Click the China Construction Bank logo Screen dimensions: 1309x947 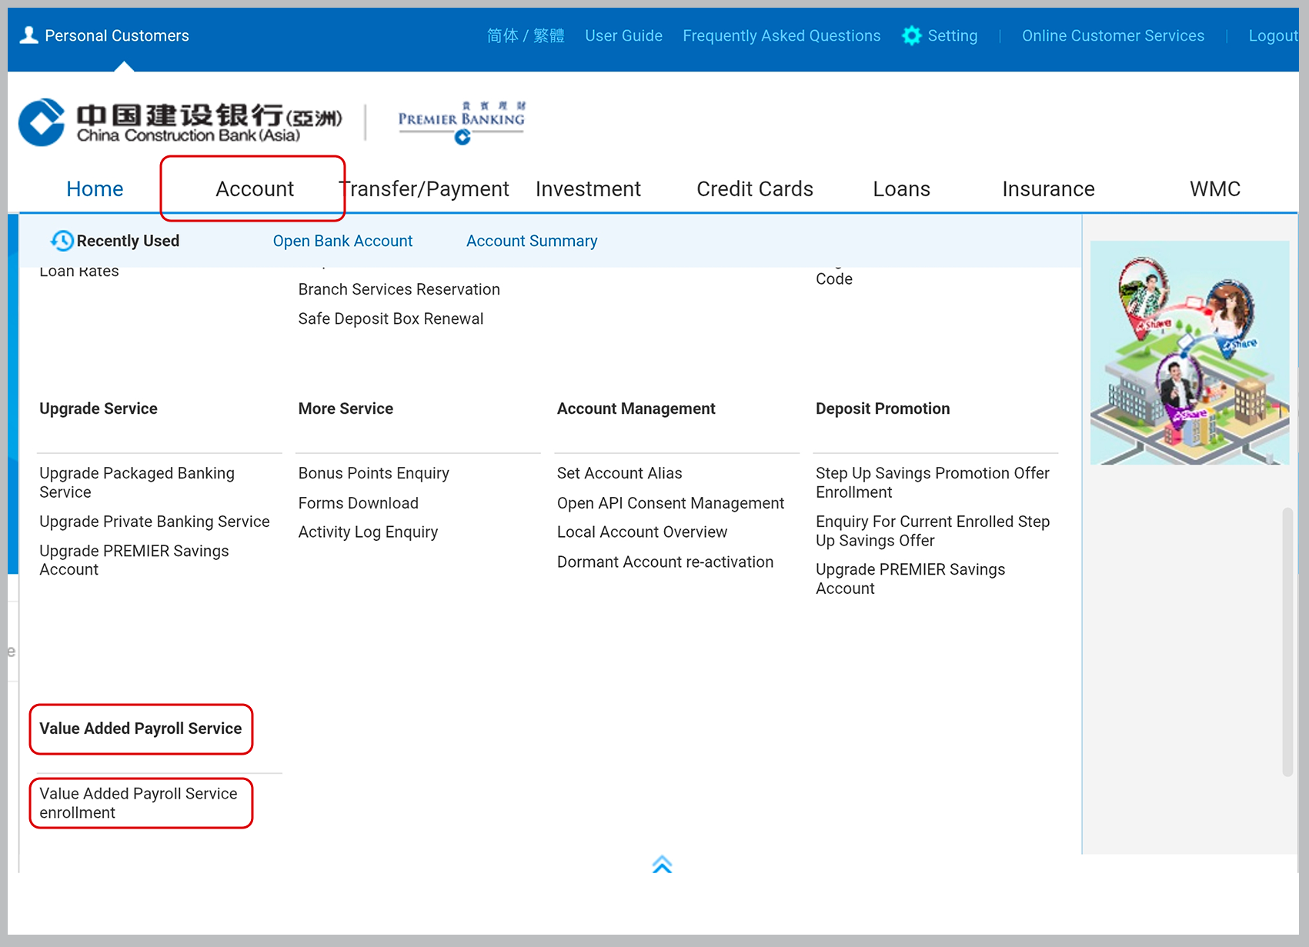pos(180,122)
